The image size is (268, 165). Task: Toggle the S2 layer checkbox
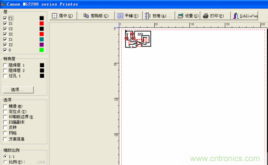pos(5,34)
